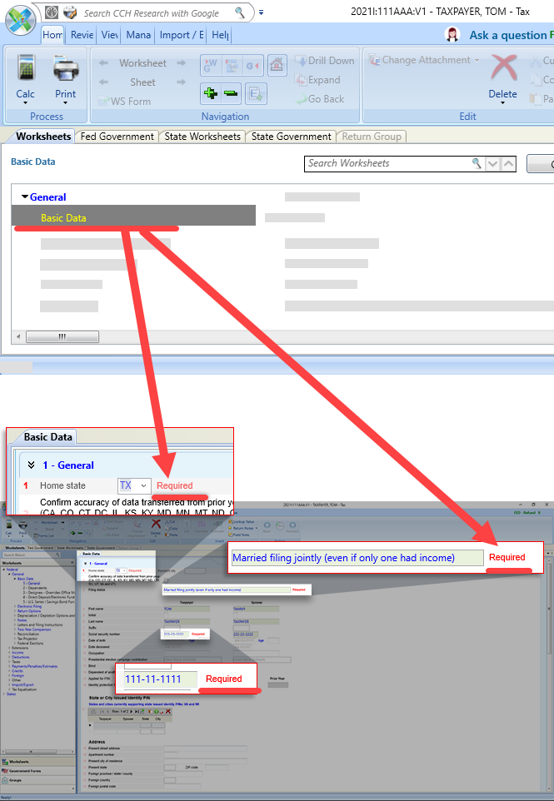Click the previous-result up arrow beside Search Worksheets
554x801 pixels.
pos(508,164)
